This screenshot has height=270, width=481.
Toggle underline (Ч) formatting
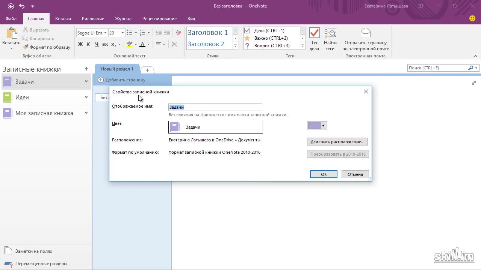pos(97,44)
